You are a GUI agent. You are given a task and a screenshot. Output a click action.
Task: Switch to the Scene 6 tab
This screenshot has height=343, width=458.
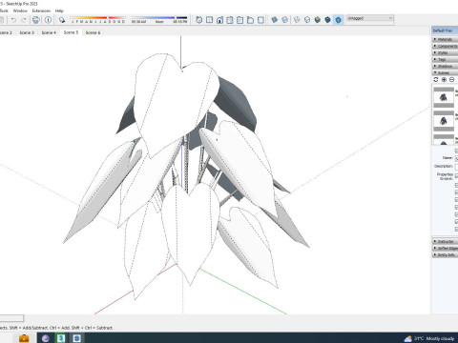(x=93, y=32)
